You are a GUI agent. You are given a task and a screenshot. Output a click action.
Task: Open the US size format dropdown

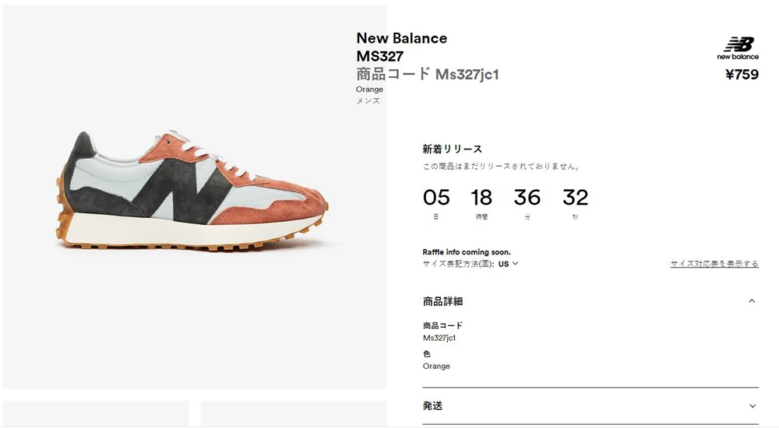508,264
